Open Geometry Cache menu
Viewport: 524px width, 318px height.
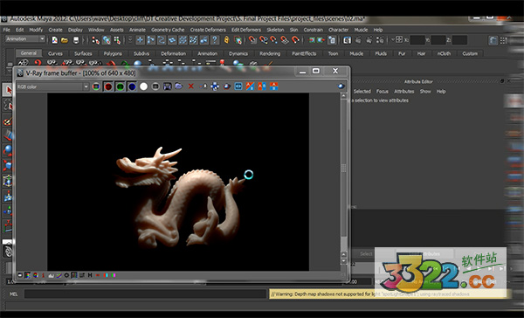coord(168,30)
